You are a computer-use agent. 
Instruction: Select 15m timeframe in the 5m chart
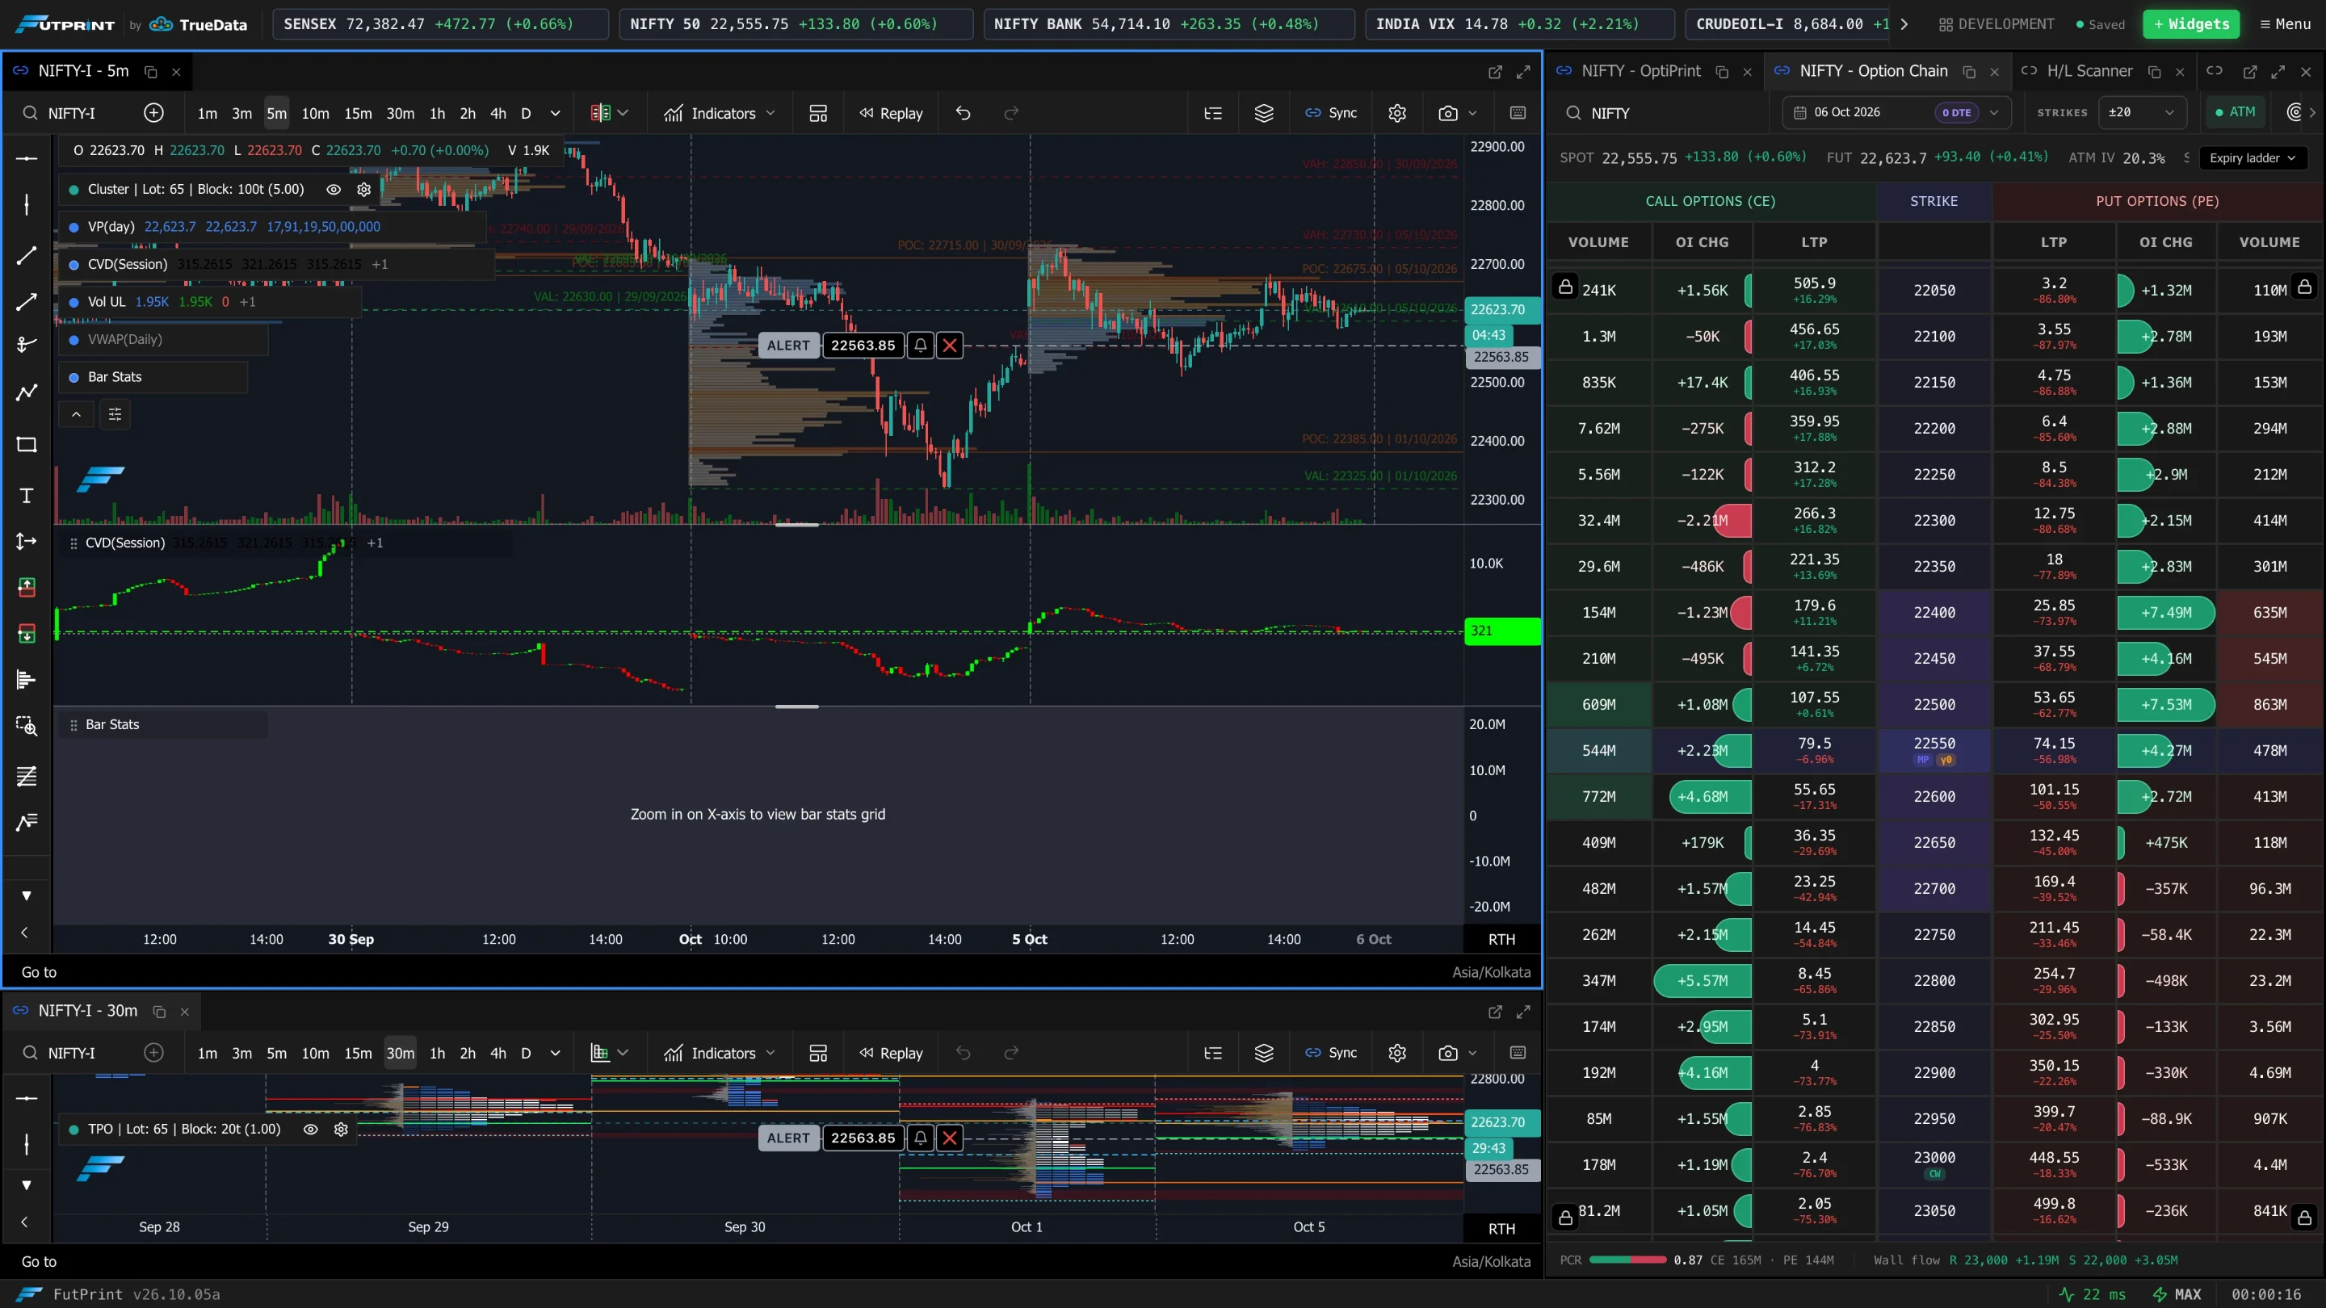tap(358, 113)
